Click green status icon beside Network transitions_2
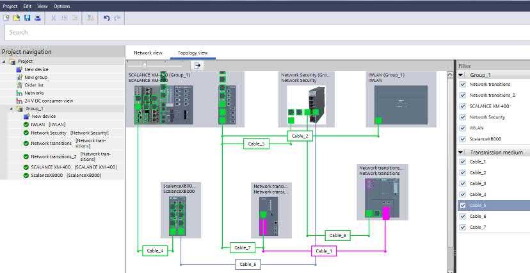Viewport: 530px width, 273px height. pyautogui.click(x=26, y=156)
